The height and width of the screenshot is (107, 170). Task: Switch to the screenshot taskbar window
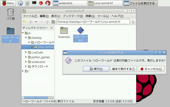point(70,3)
